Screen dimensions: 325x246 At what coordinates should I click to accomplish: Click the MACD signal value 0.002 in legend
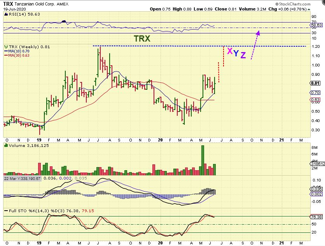[65, 178]
